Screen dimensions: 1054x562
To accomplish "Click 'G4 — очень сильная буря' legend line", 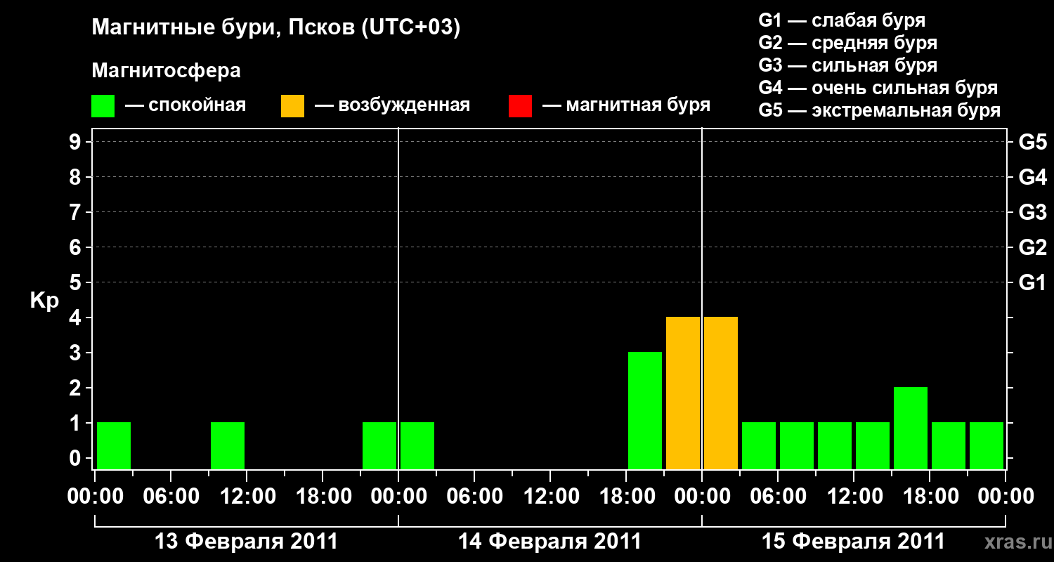I will (x=878, y=88).
